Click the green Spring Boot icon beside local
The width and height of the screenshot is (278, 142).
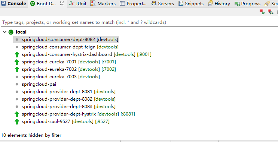click(x=11, y=32)
